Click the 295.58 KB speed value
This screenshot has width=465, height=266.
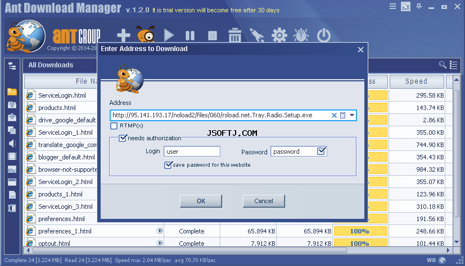pyautogui.click(x=430, y=95)
